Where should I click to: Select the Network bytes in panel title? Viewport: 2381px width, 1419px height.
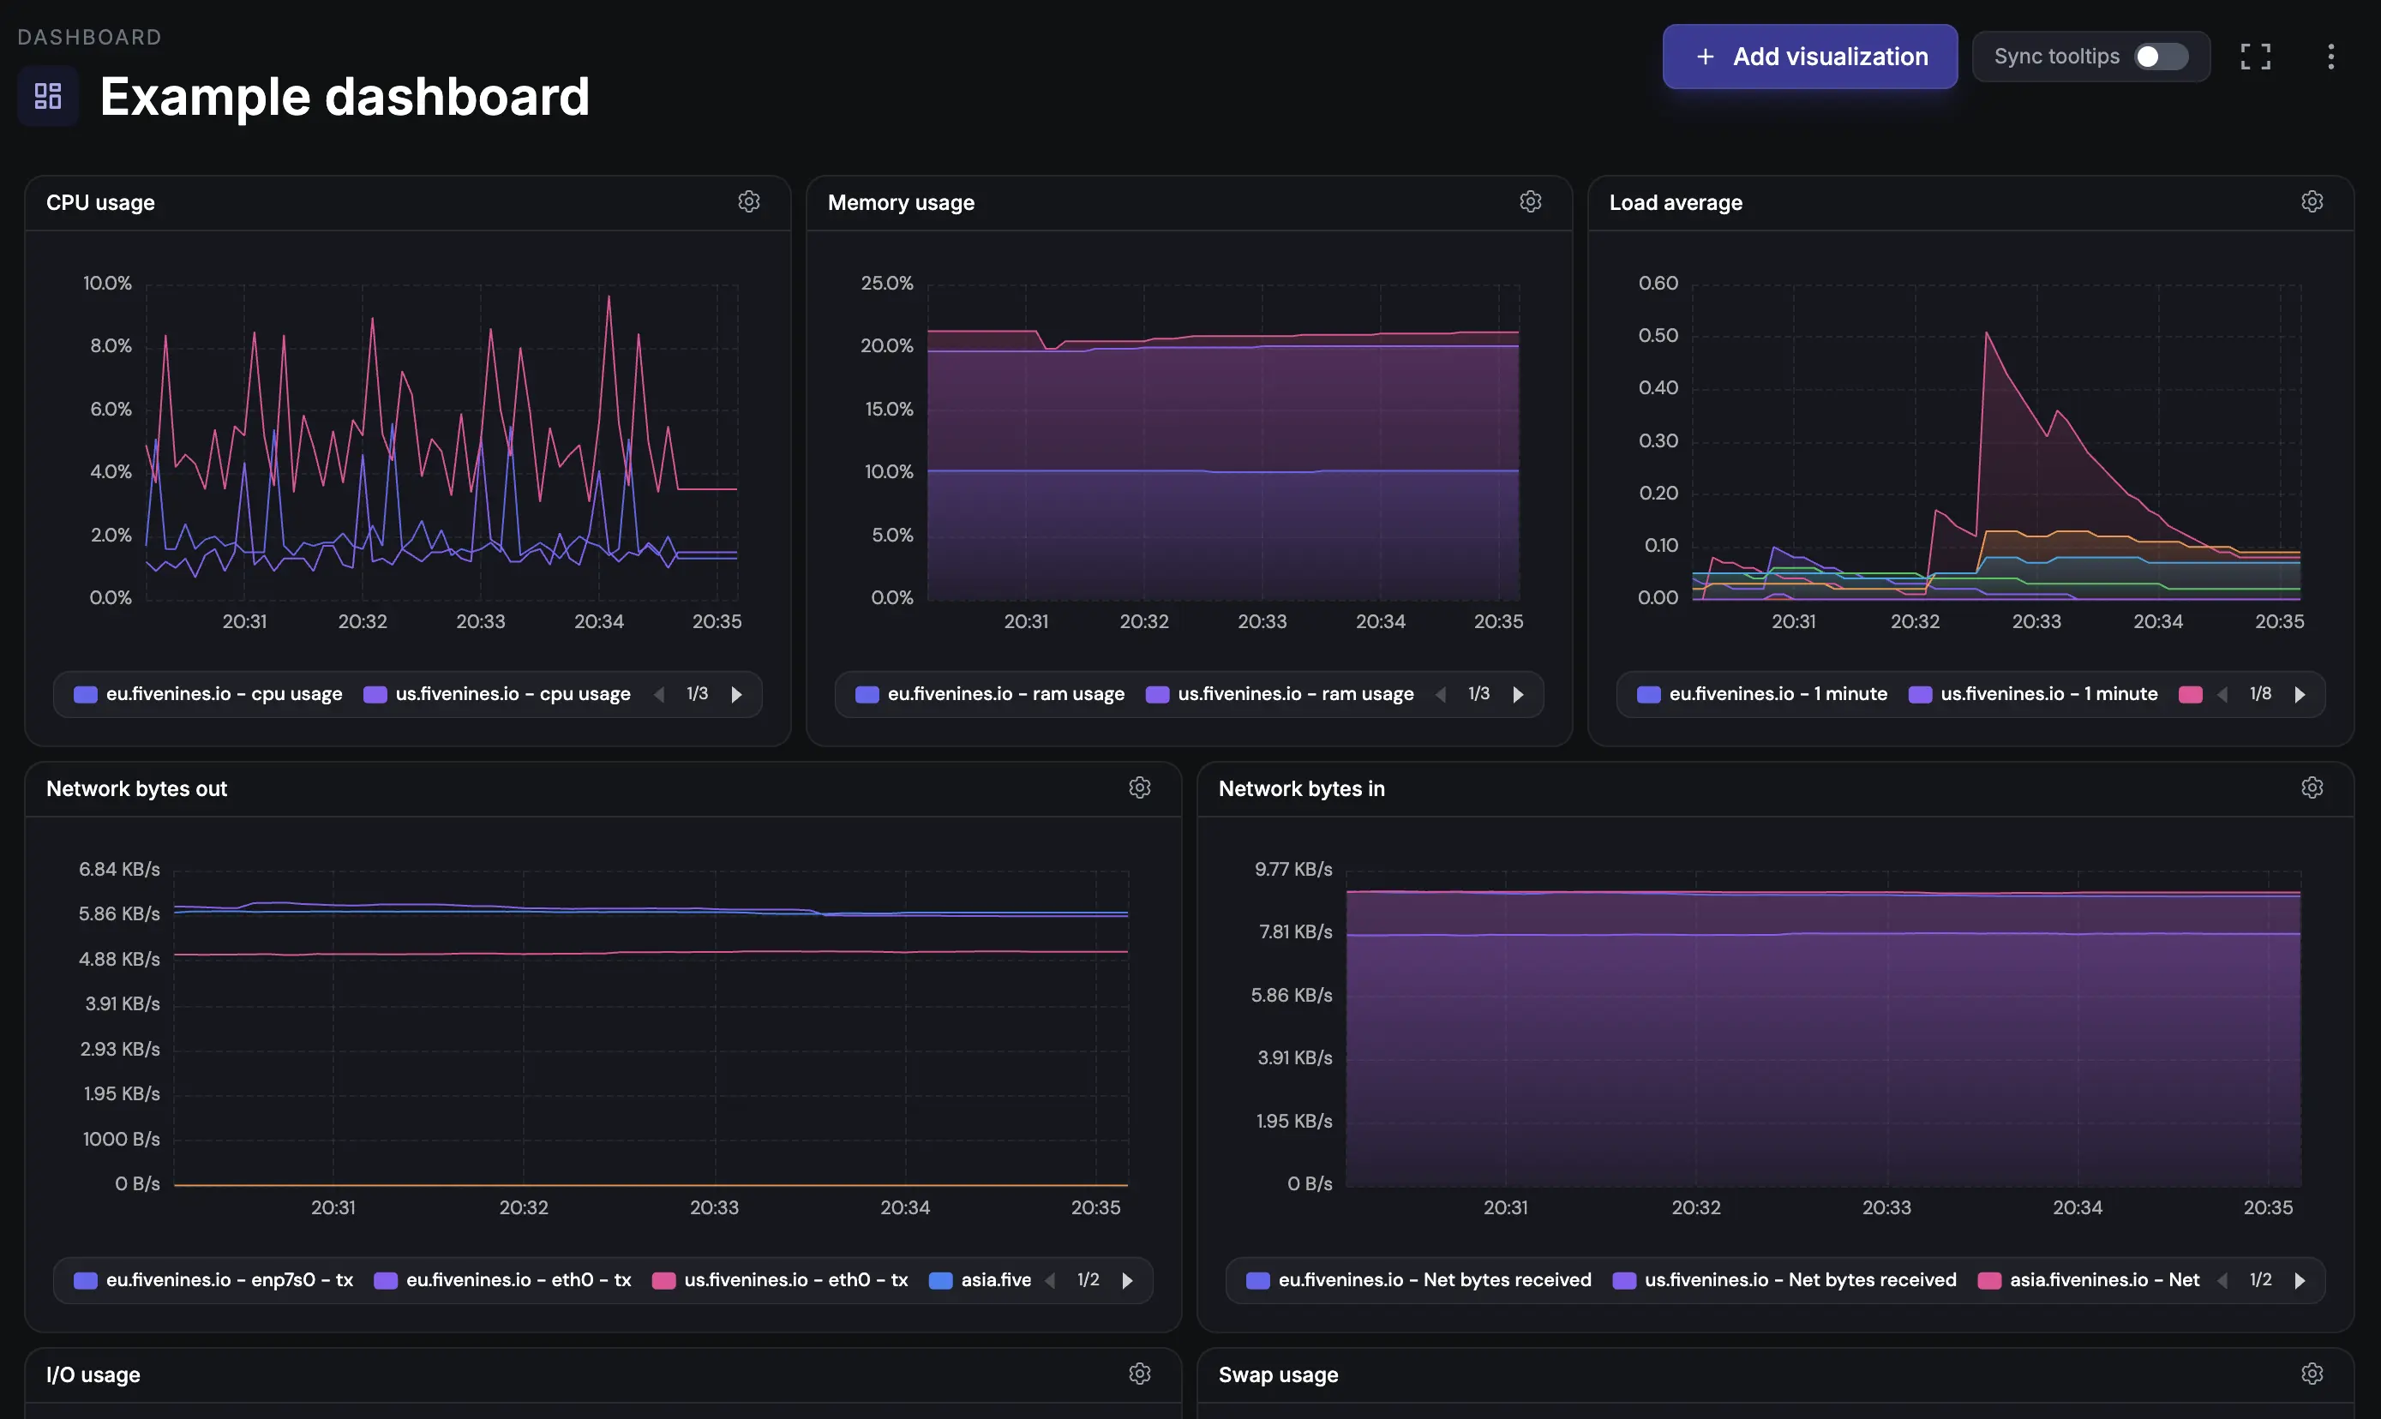(x=1301, y=788)
